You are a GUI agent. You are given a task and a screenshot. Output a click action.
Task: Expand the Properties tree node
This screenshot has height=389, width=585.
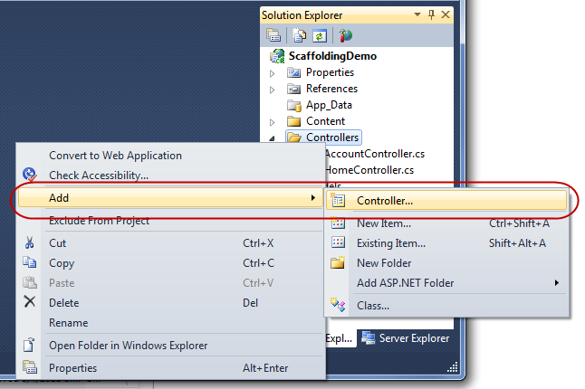[273, 73]
